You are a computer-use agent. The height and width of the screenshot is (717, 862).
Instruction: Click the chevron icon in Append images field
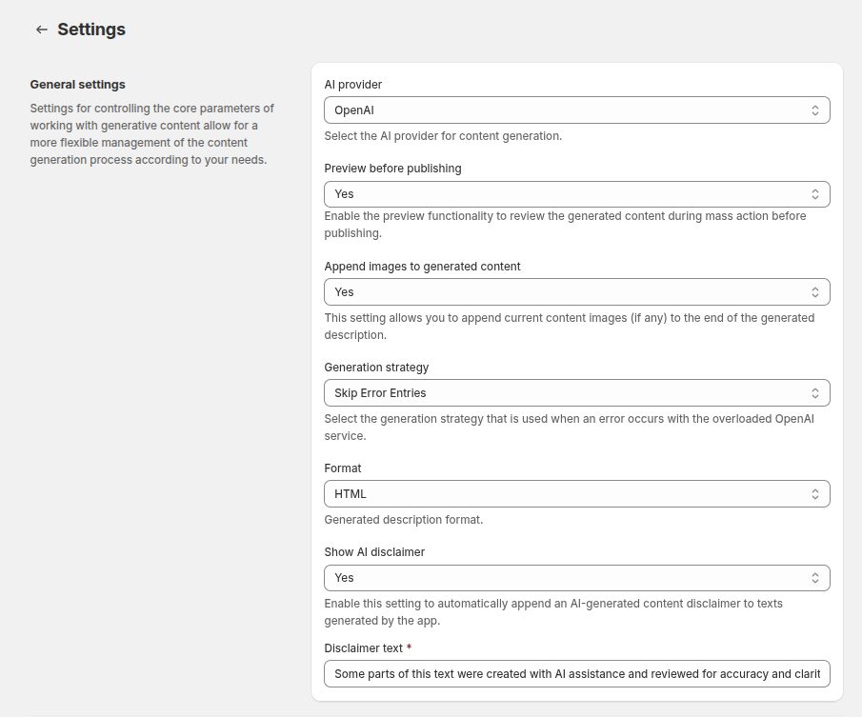coord(814,292)
